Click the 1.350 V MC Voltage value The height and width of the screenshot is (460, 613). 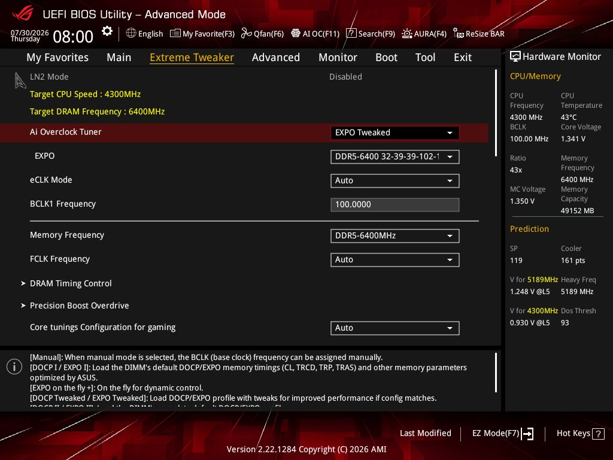(x=522, y=201)
